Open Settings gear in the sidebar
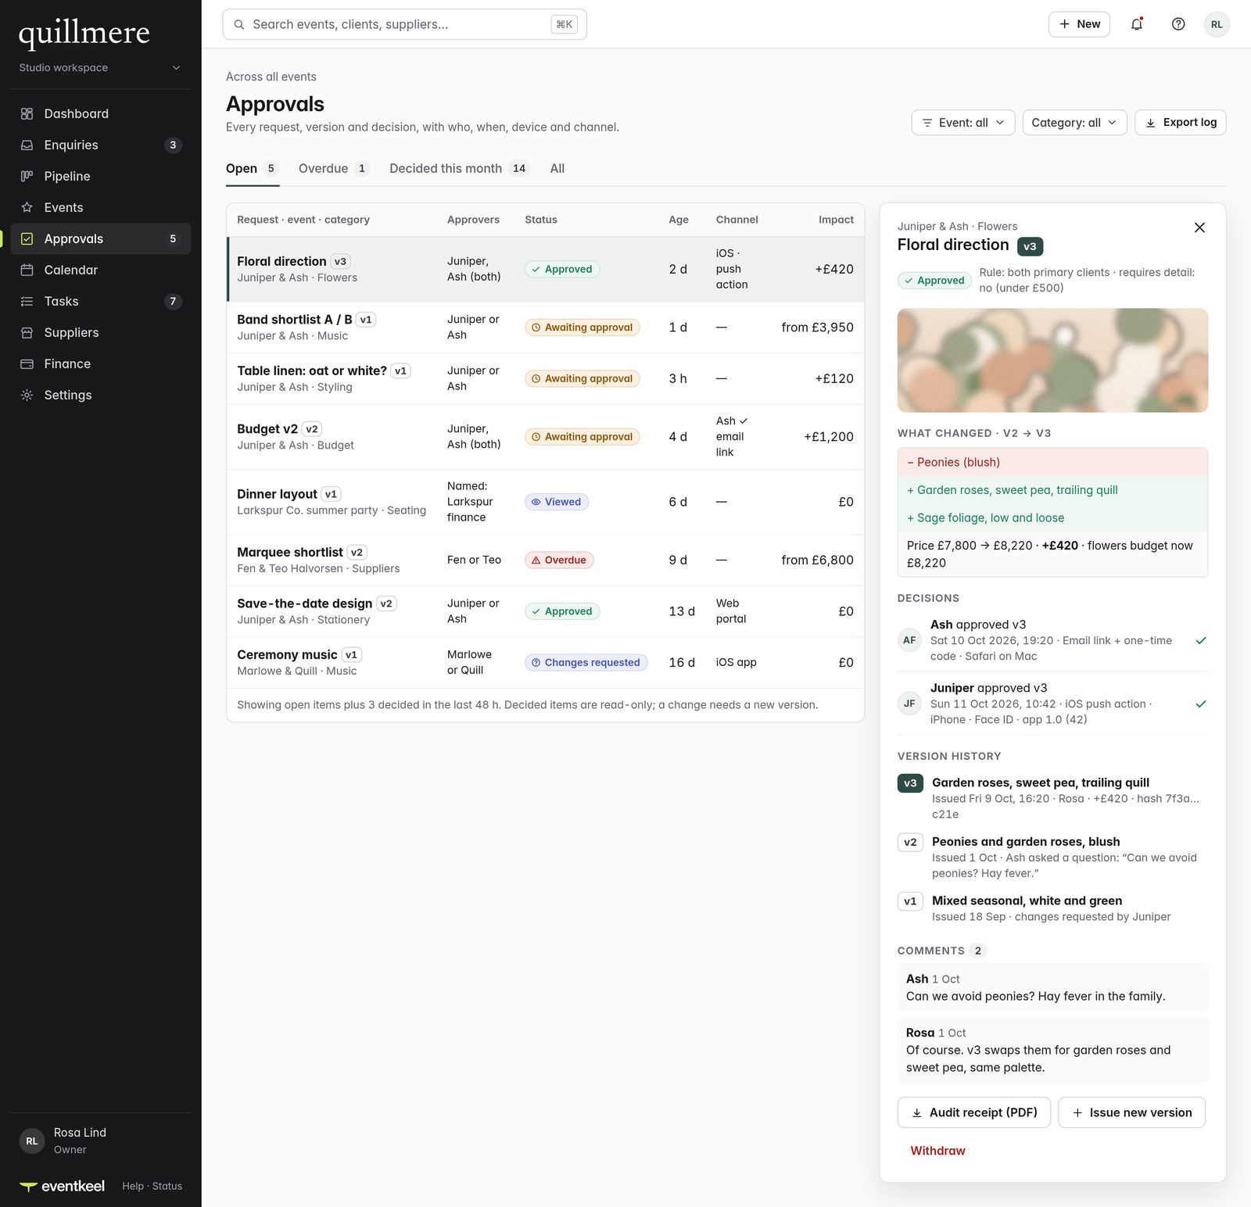This screenshot has height=1207, width=1251. 100,395
